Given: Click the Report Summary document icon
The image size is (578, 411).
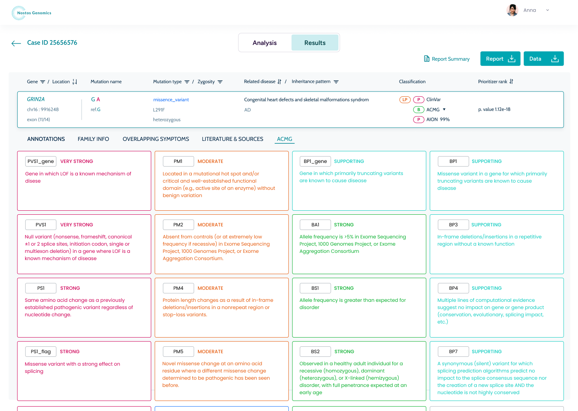Looking at the screenshot, I should pyautogui.click(x=427, y=59).
